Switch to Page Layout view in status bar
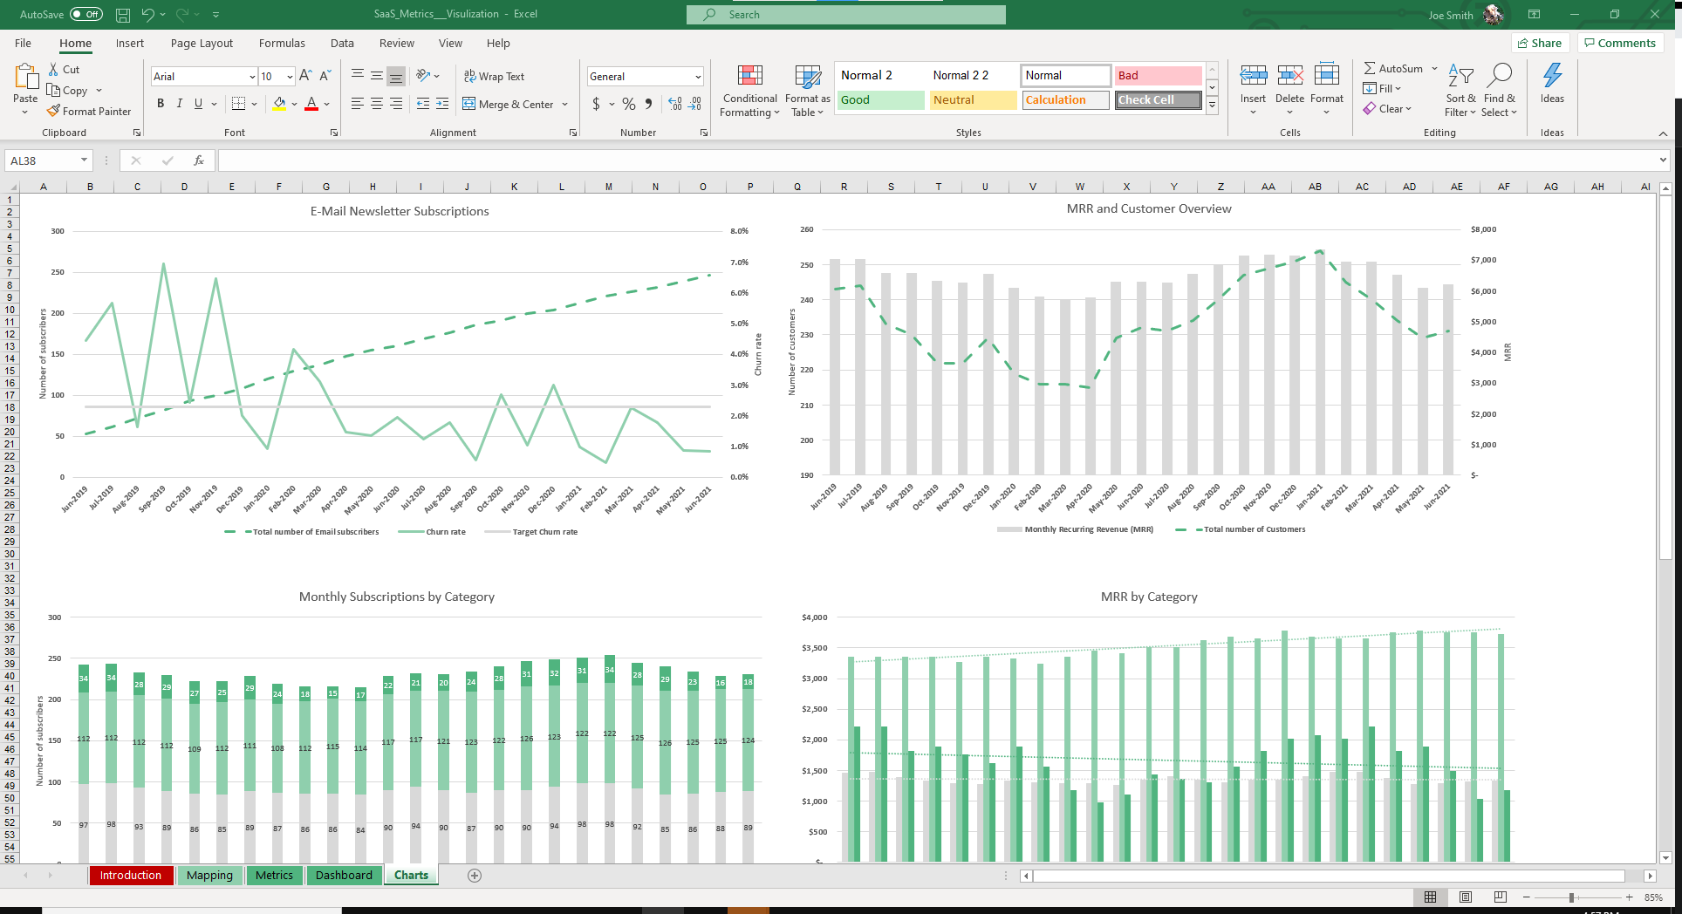The image size is (1682, 914). 1466,897
